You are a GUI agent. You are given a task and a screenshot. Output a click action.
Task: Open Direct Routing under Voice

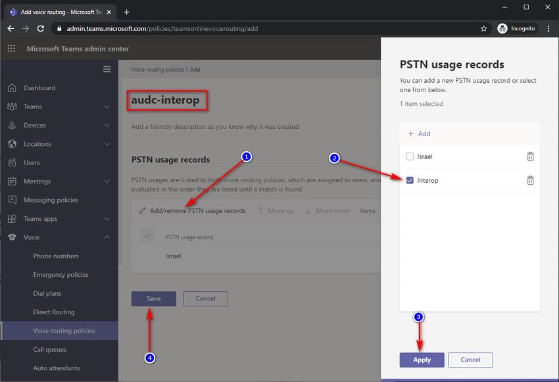point(54,312)
